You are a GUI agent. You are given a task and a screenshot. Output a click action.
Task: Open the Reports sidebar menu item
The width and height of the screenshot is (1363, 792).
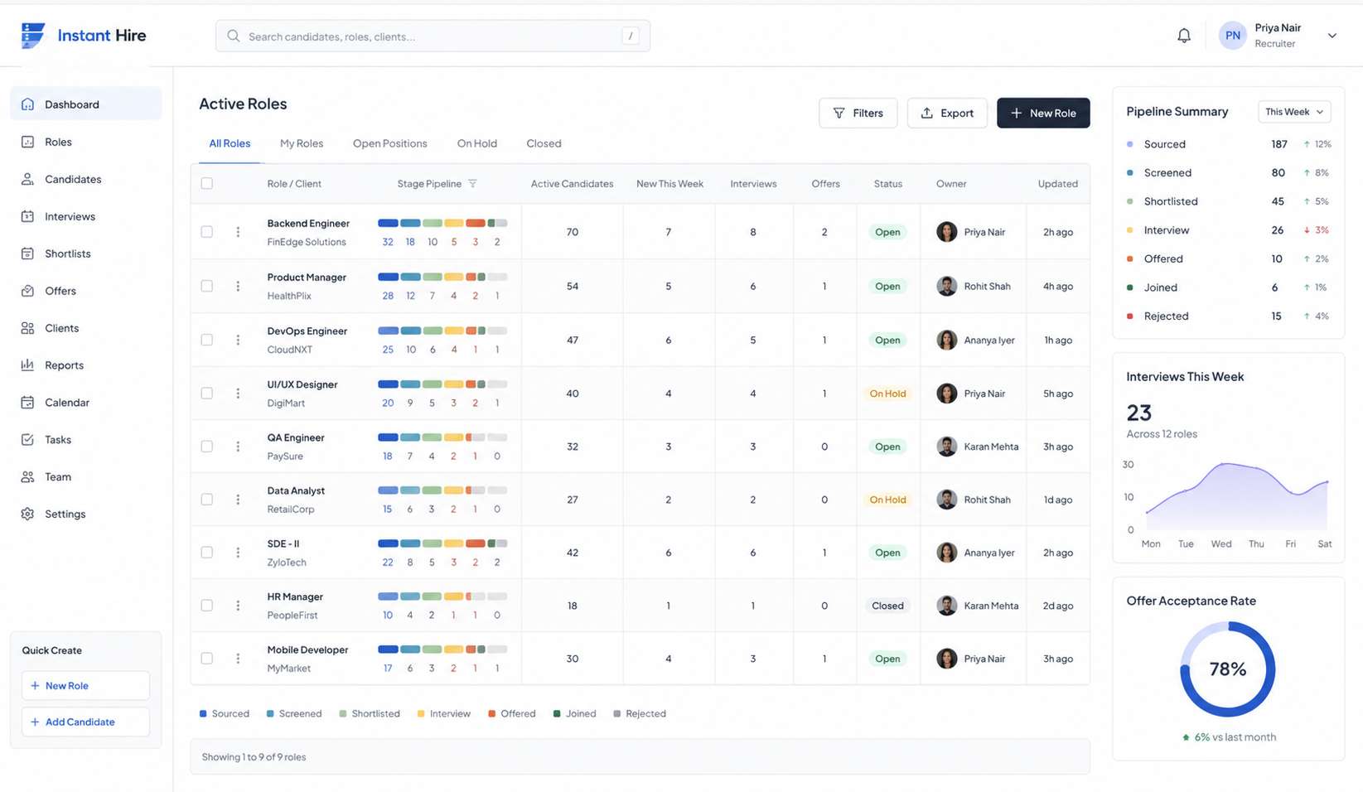[x=85, y=365]
